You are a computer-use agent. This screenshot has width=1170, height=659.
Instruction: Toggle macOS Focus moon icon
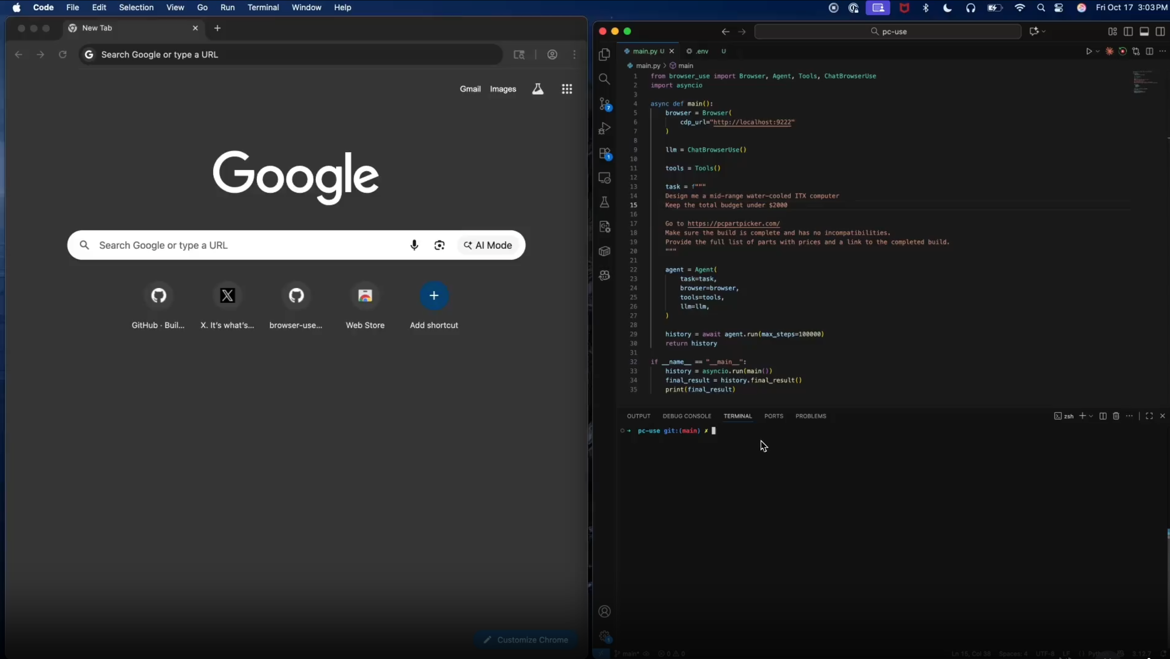947,8
